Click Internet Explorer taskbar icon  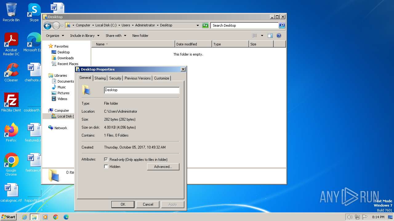(x=24, y=217)
